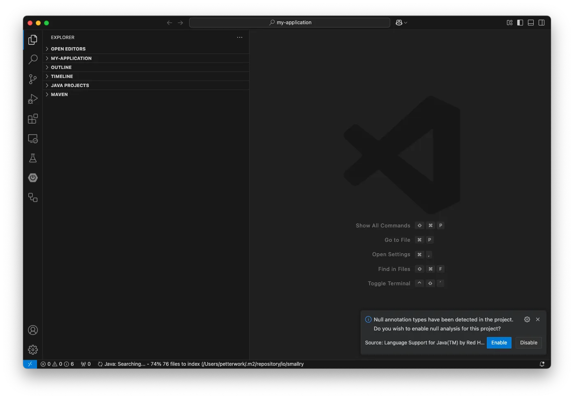Open notifications from the bell icon

542,364
